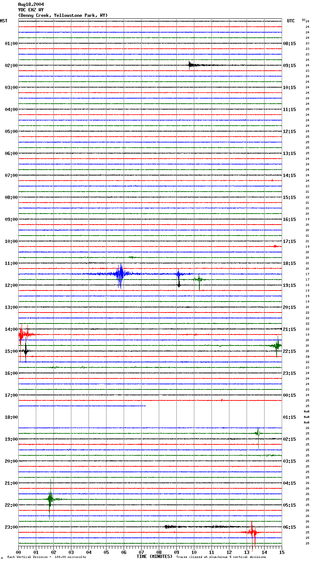Select the 14:00 MST time label

tap(11, 329)
